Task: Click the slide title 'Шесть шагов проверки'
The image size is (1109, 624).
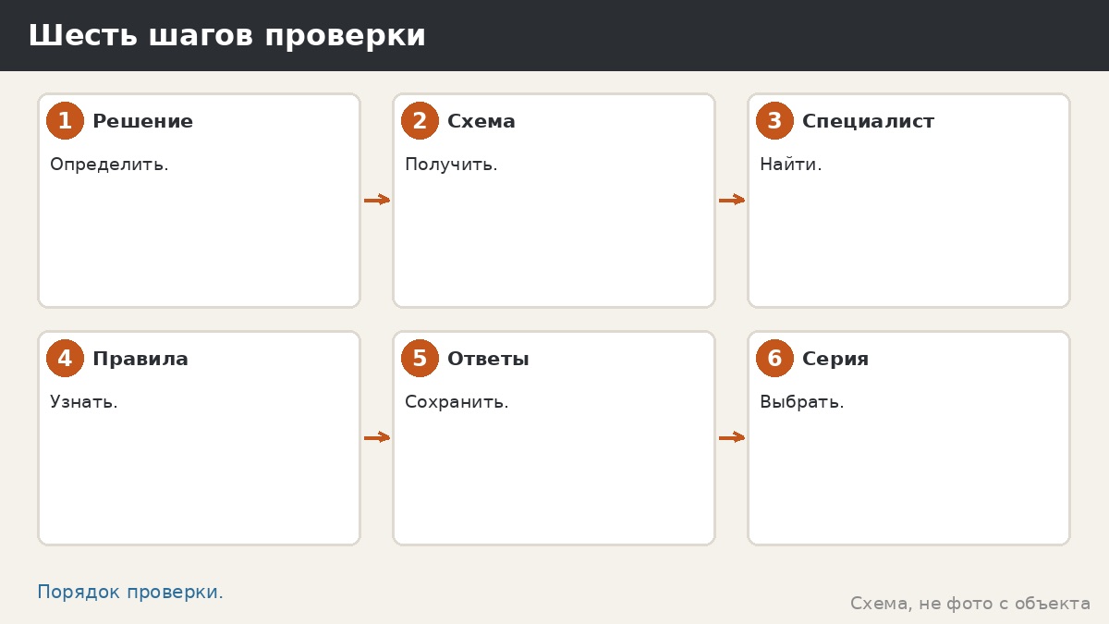Action: coord(226,36)
